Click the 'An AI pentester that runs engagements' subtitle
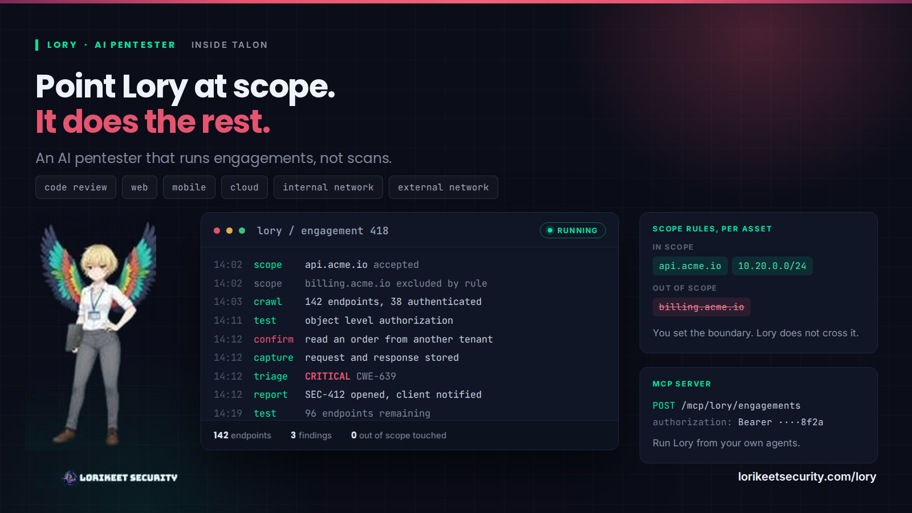Viewport: 912px width, 513px height. (214, 158)
